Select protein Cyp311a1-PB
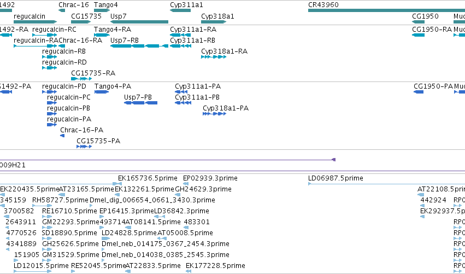Image resolution: width=465 pixels, height=274 pixels. [x=197, y=97]
